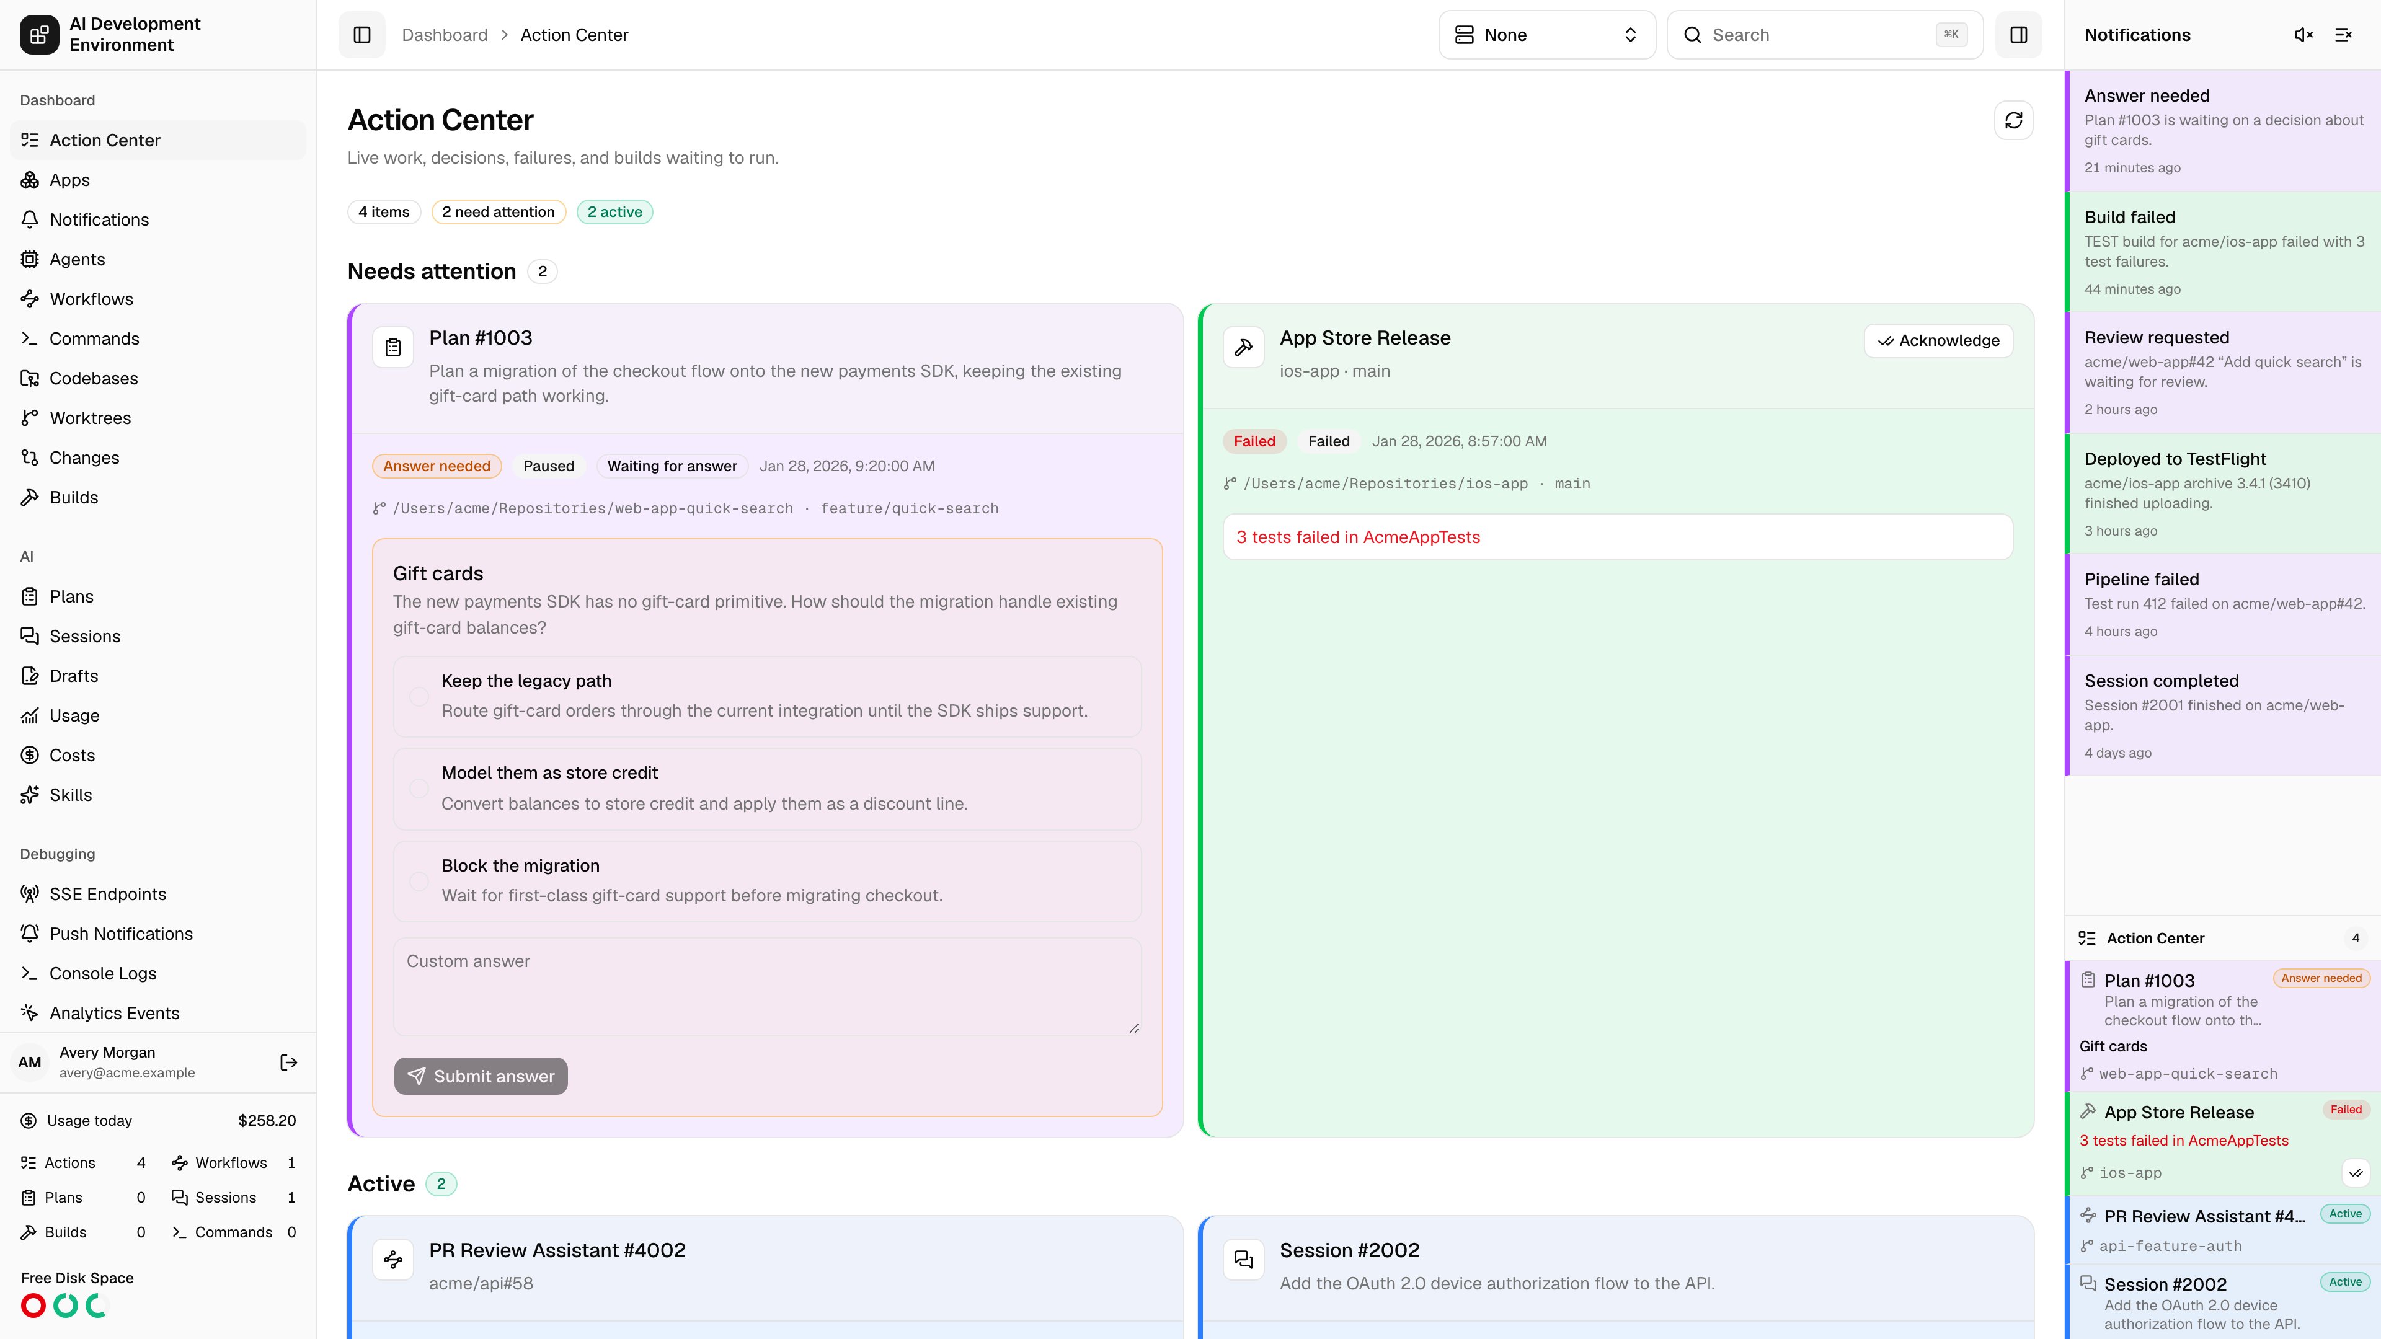
Task: Select Plan #1003 in Action Center side list
Action: pos(2223,1026)
